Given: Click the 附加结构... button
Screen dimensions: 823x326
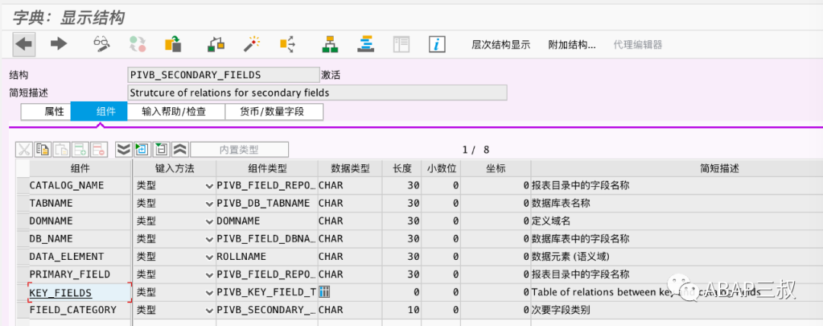Looking at the screenshot, I should pyautogui.click(x=572, y=45).
